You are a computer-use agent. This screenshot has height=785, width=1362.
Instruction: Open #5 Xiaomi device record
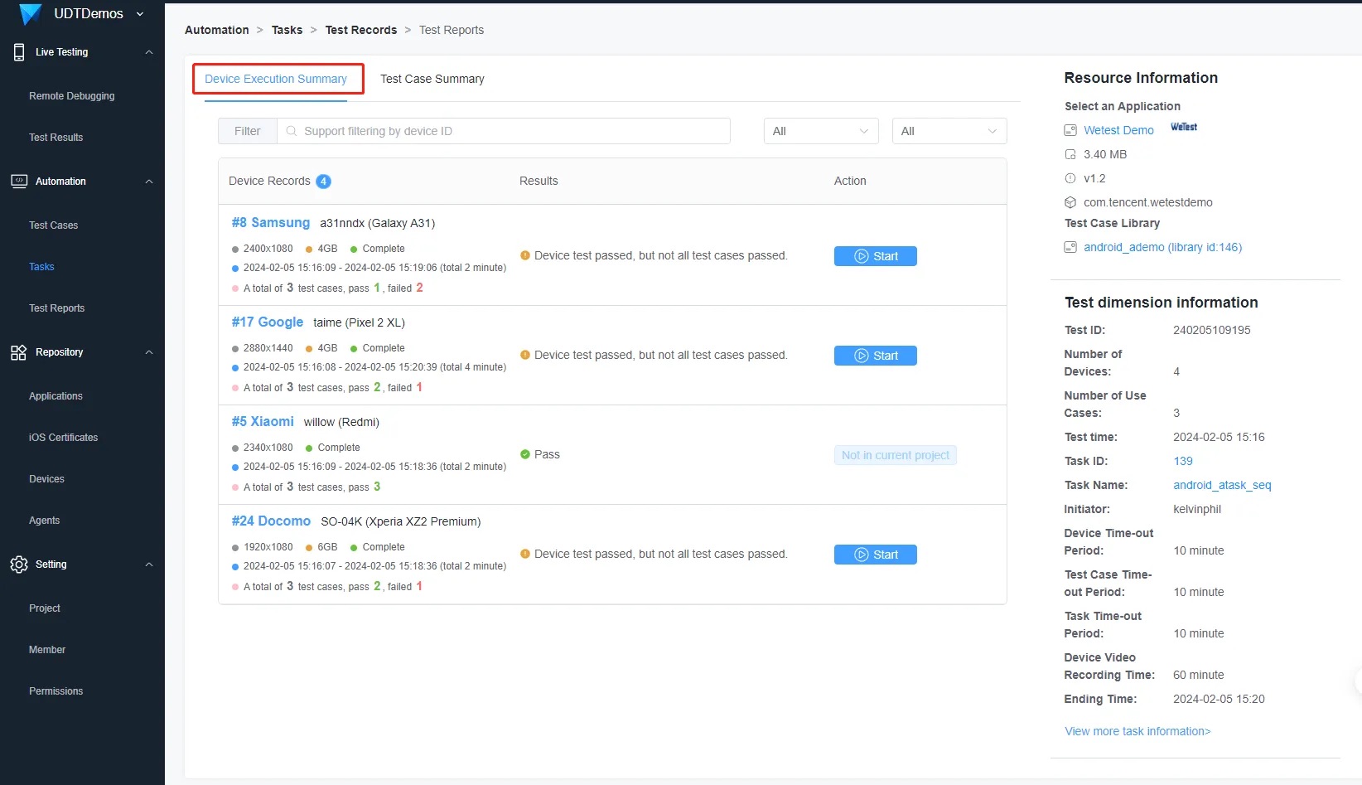point(263,421)
